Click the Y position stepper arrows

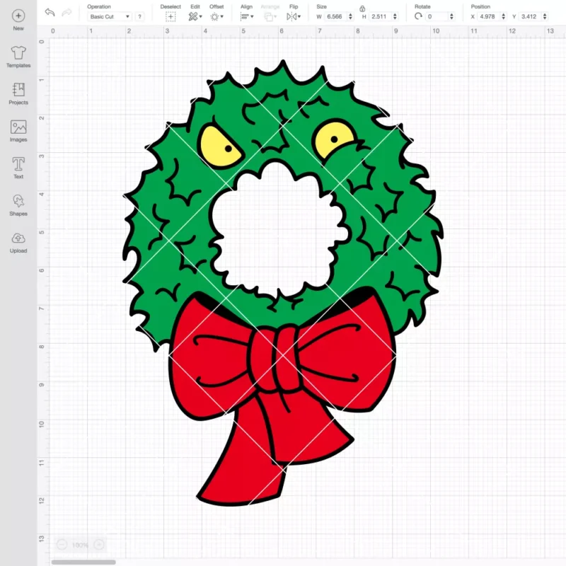click(545, 16)
